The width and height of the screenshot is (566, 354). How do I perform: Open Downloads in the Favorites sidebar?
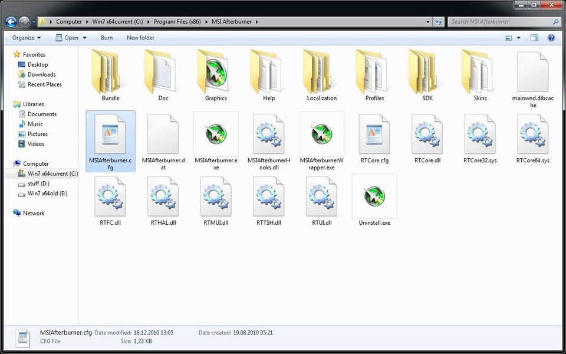click(x=41, y=74)
